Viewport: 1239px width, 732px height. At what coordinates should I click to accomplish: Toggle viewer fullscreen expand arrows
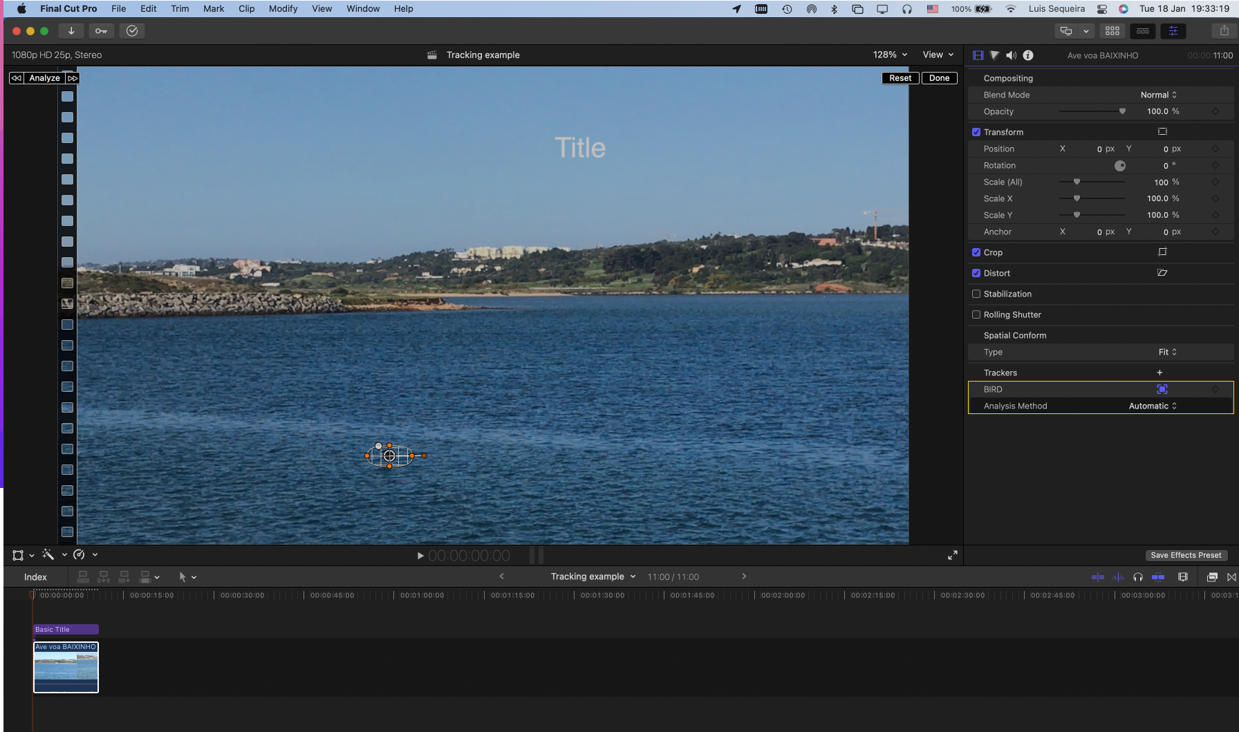point(952,555)
